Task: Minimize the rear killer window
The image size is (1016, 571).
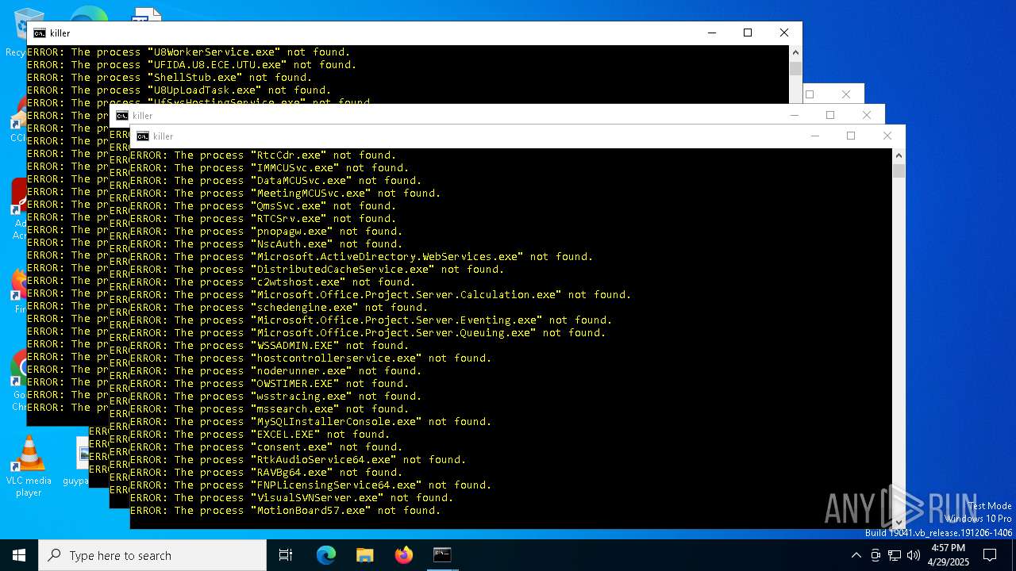Action: point(711,33)
